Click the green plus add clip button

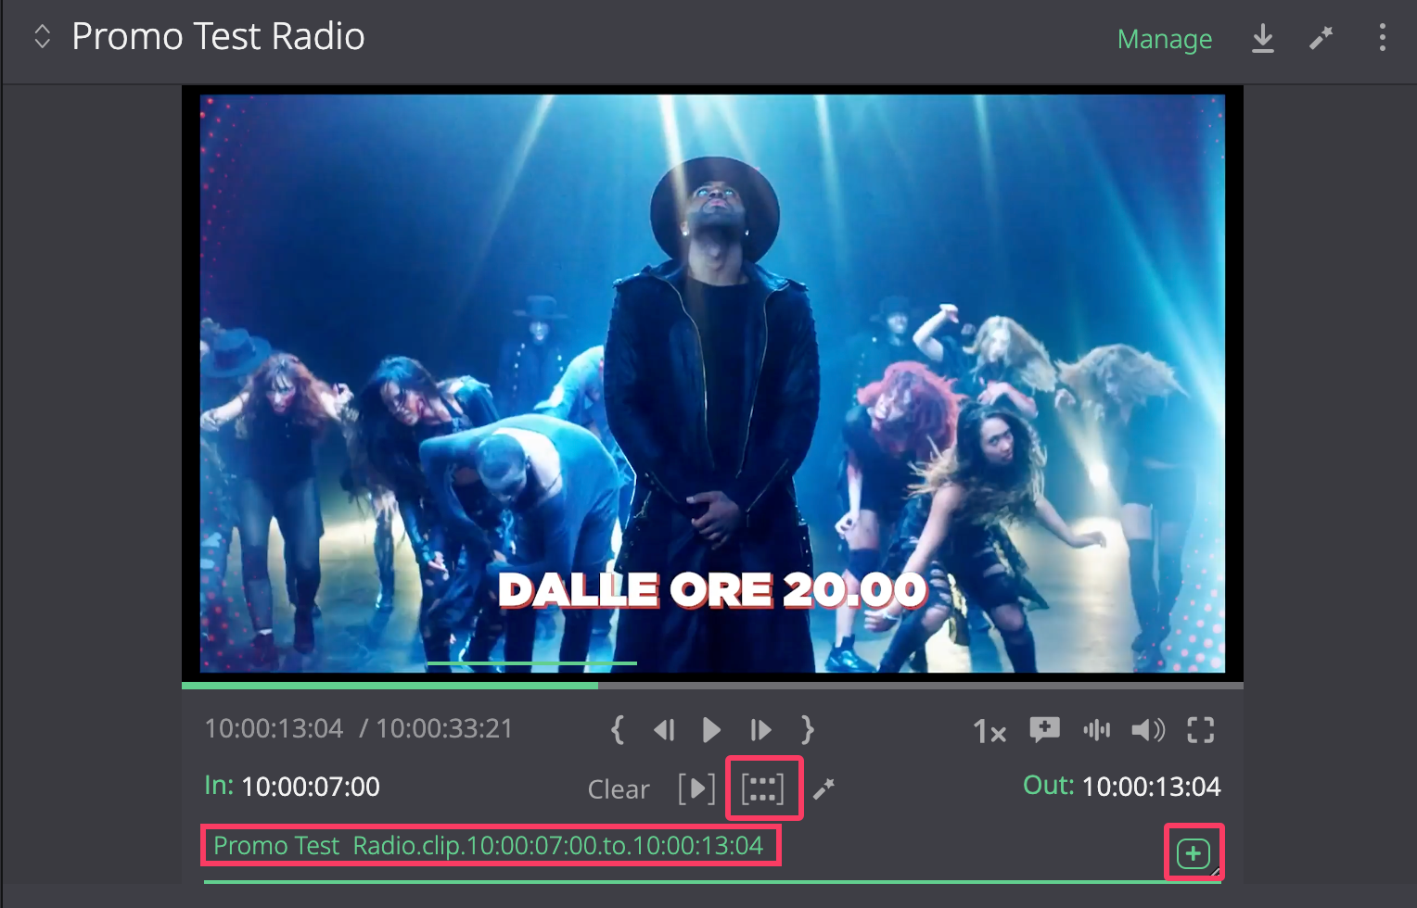tap(1194, 853)
